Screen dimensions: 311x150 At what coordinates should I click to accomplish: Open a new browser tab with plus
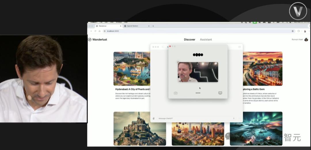(x=153, y=26)
